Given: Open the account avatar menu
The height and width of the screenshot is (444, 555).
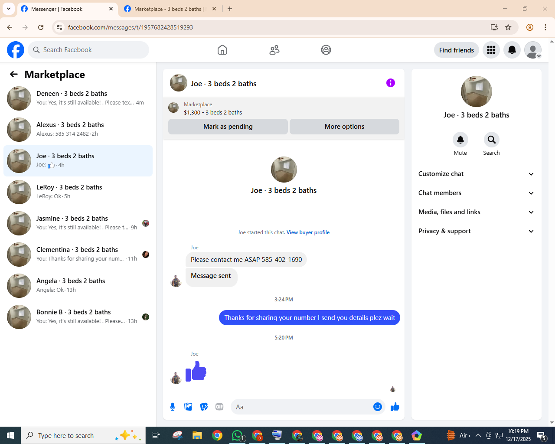Looking at the screenshot, I should (533, 50).
